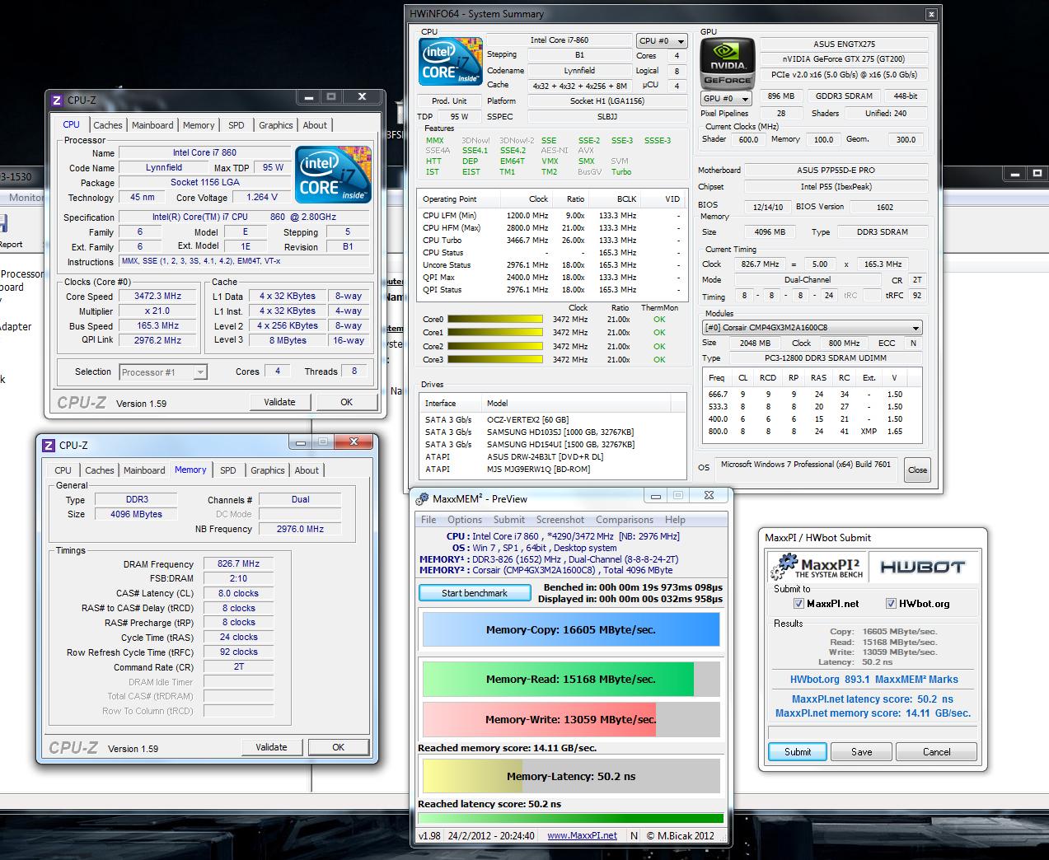
Task: Click OK in the lower CPU-Z memory window
Action: click(338, 747)
